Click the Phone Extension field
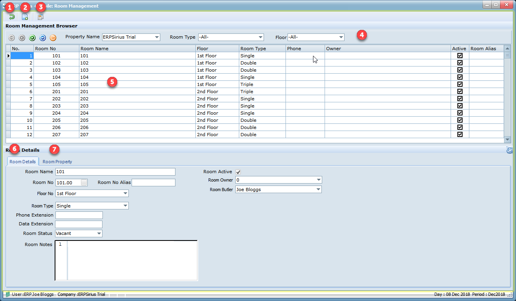 click(79, 215)
